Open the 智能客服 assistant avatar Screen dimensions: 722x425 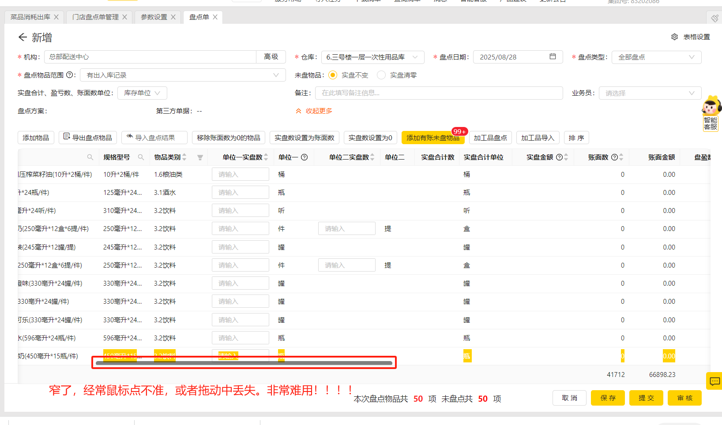click(711, 107)
